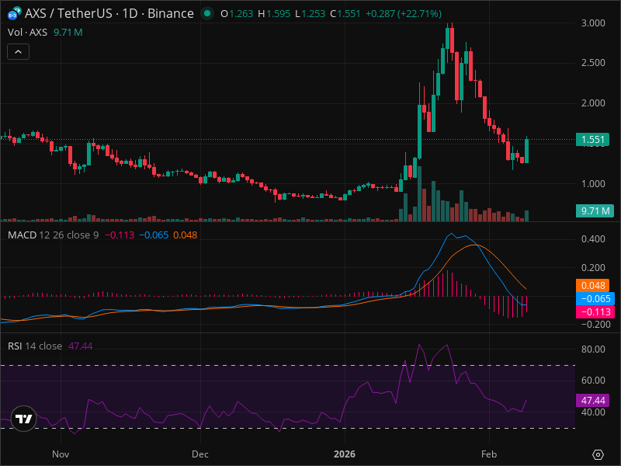The height and width of the screenshot is (466, 621).
Task: Click the MACD histogram value −0.113 in legend
Action: click(120, 235)
